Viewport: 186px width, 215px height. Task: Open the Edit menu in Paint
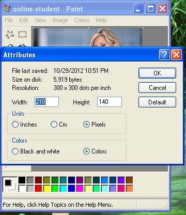[x=24, y=20]
